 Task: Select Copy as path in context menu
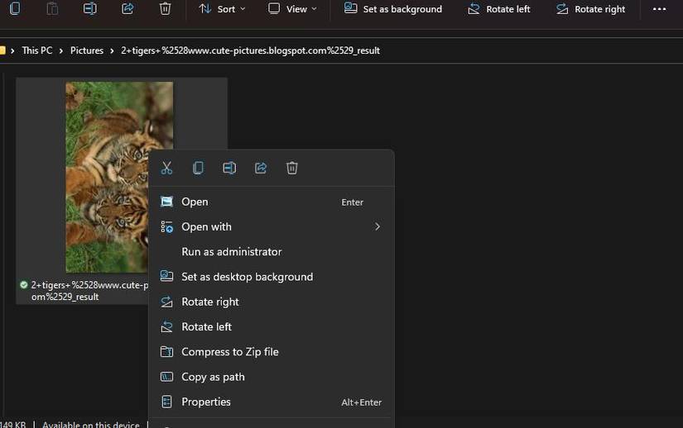click(271, 377)
